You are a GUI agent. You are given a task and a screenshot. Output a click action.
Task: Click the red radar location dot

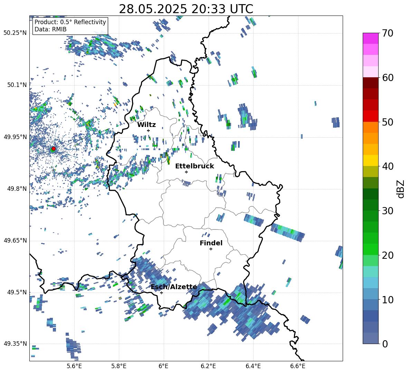tap(54, 148)
